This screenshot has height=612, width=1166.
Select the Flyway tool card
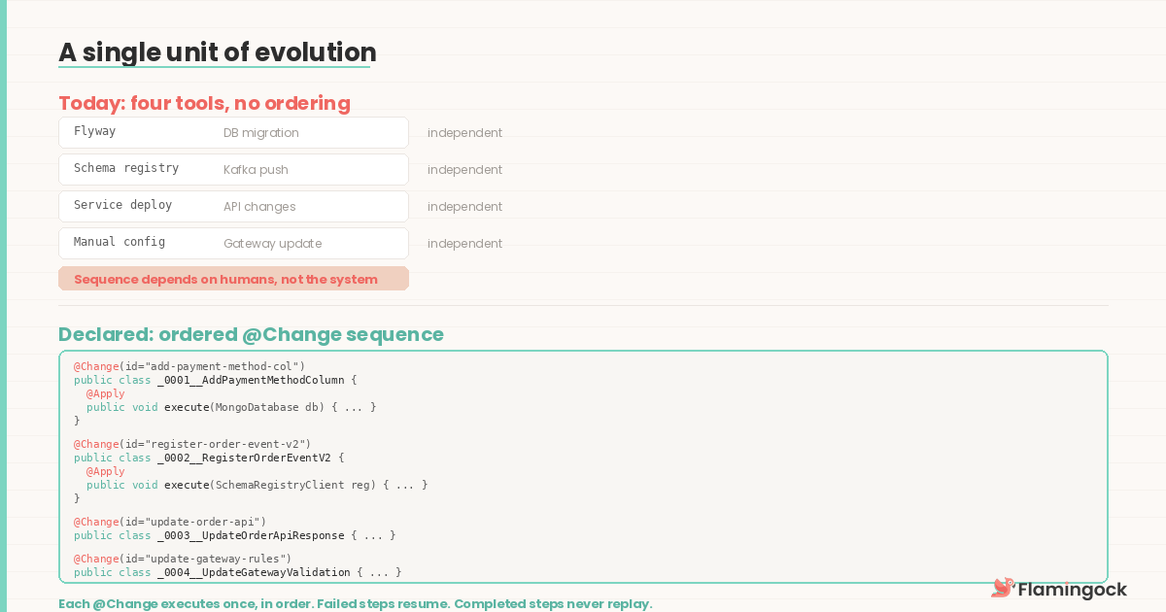[233, 132]
